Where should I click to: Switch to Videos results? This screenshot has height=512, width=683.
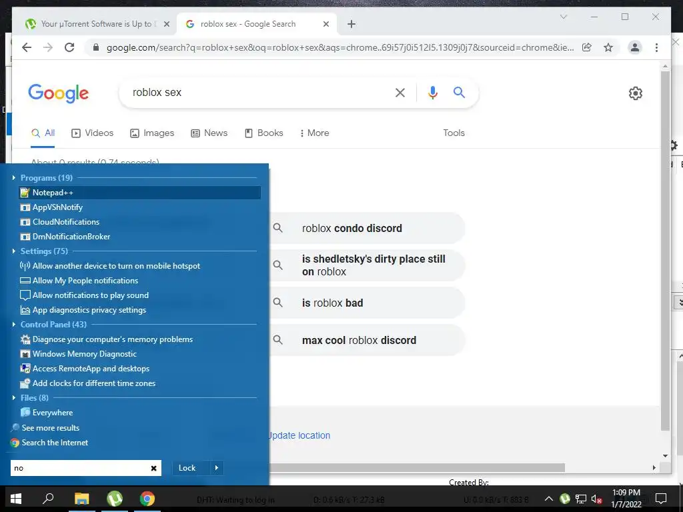[92, 133]
